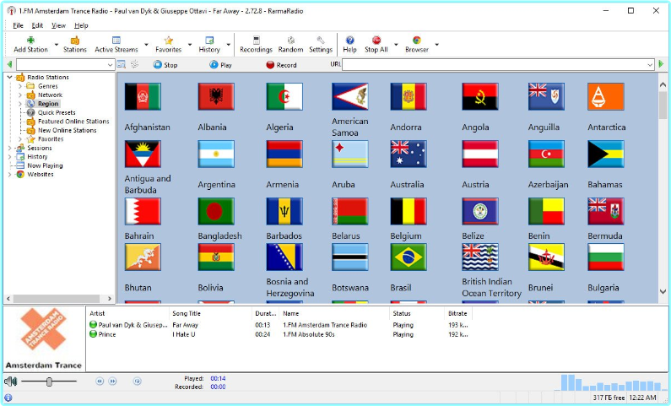
Task: Expand the Sessions tree node
Action: [9, 148]
